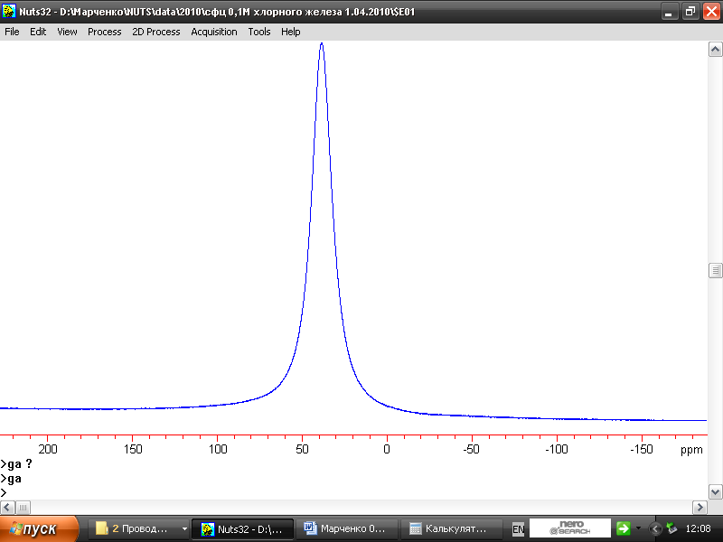This screenshot has width=723, height=542.
Task: Click the -50 label on ppm axis
Action: pos(471,449)
